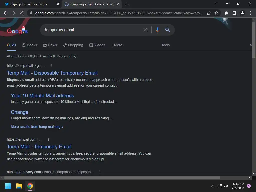Click the scroll down arrow
This screenshot has width=256, height=192.
[x=254, y=173]
